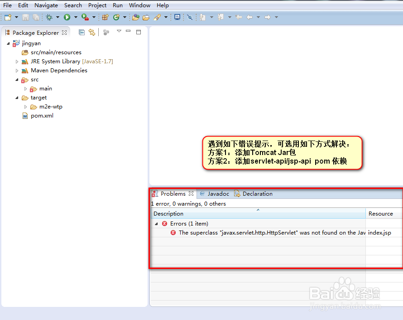Click the Debug bug icon
Image resolution: width=403 pixels, height=320 pixels.
click(49, 17)
